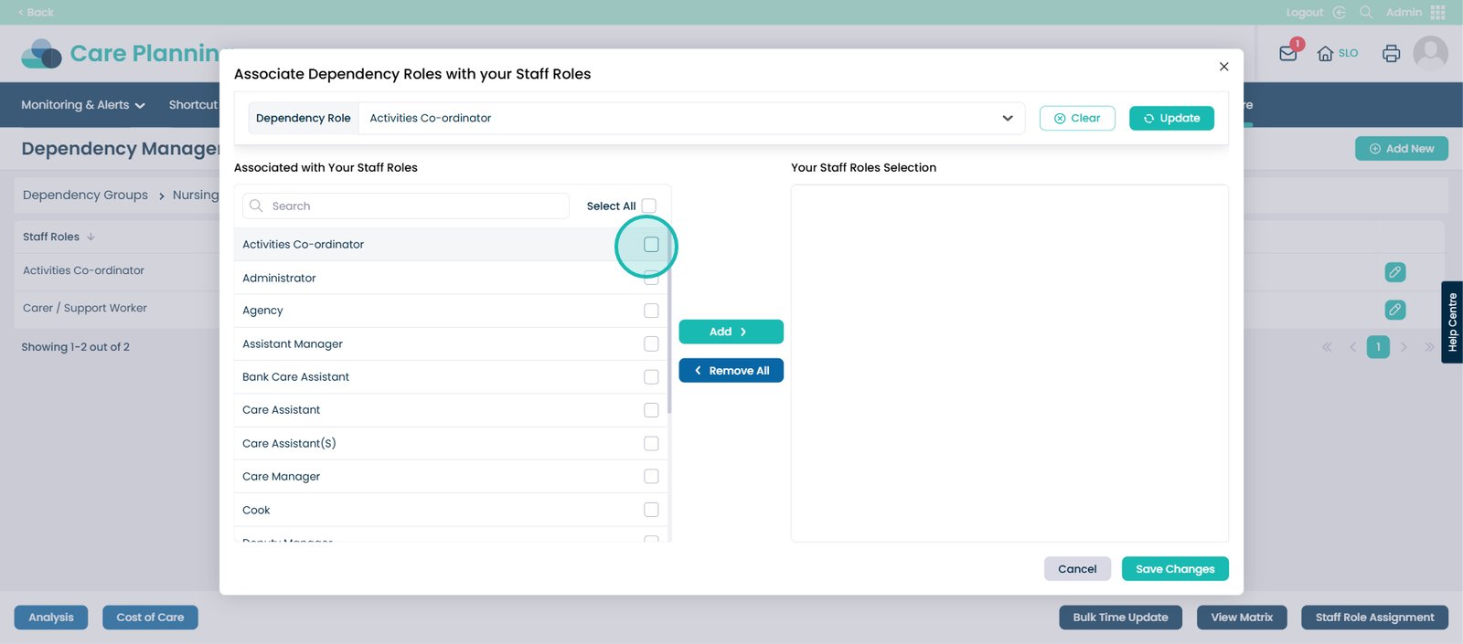Edit the Activities Co-ordinator row pencil icon

1394,272
